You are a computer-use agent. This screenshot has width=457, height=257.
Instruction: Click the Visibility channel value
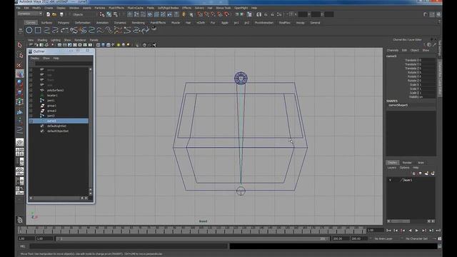428,97
